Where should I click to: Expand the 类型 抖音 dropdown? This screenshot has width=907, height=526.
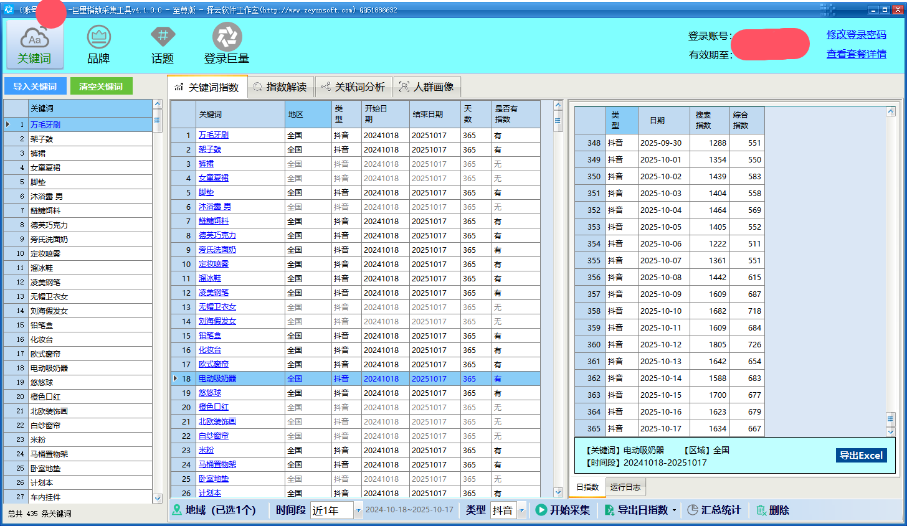tap(522, 510)
